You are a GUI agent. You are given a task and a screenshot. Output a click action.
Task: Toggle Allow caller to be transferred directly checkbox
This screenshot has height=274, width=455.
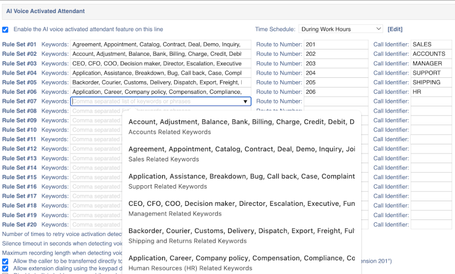[5, 261]
